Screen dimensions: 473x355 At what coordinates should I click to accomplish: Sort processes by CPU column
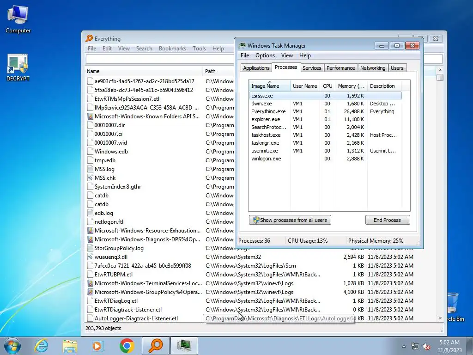click(327, 86)
